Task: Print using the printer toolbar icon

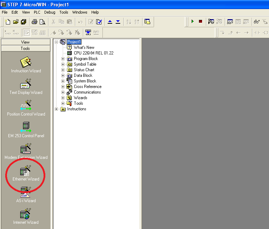Action: (34, 22)
